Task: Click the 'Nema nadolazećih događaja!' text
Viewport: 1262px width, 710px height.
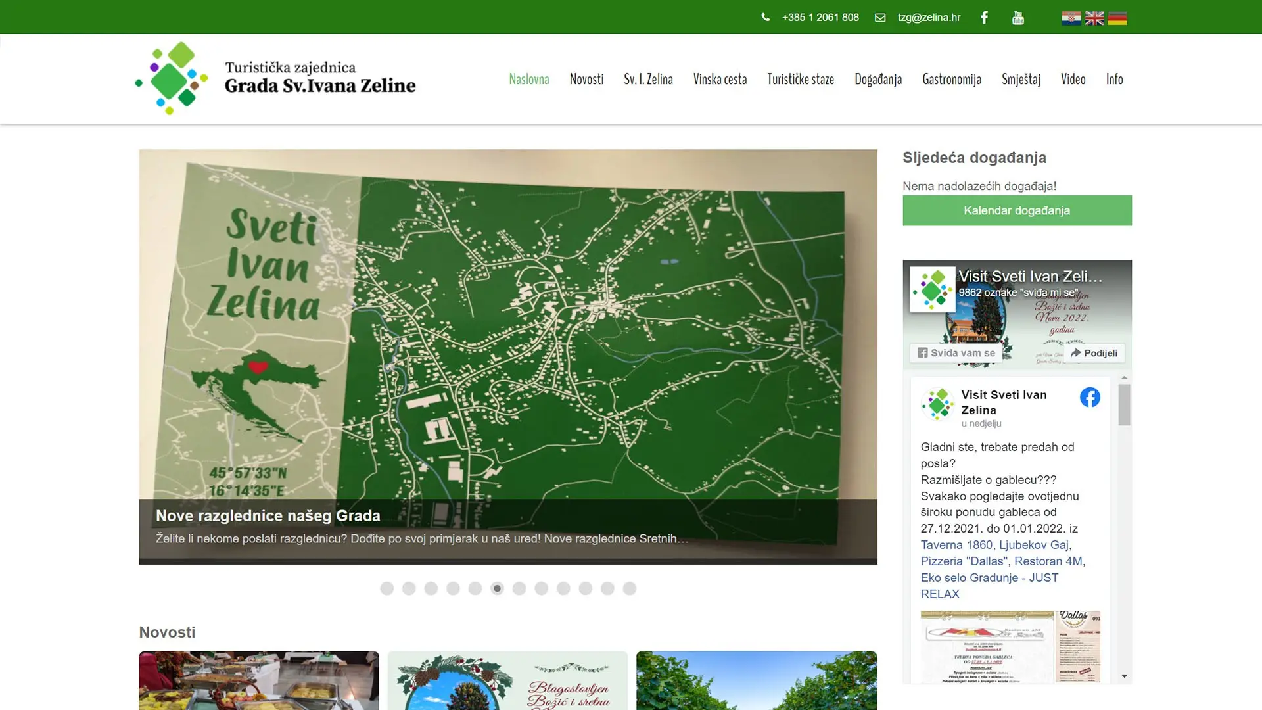Action: (x=979, y=186)
